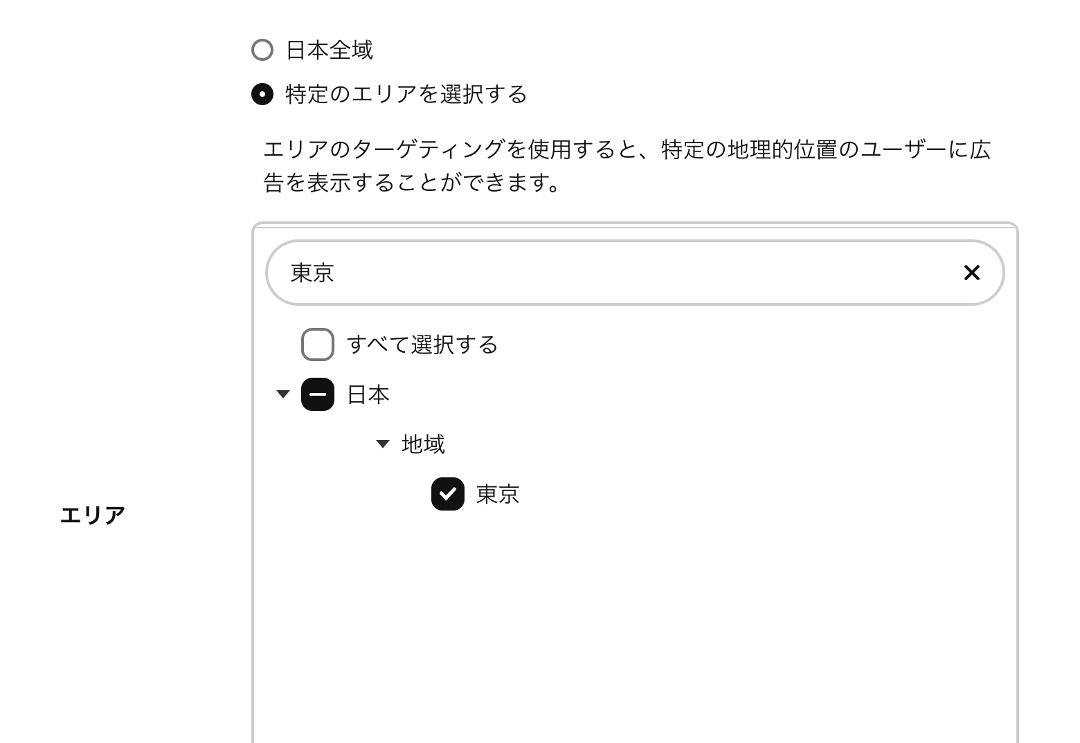Image resolution: width=1080 pixels, height=743 pixels.
Task: Check the すべて選択する checkbox
Action: [318, 345]
